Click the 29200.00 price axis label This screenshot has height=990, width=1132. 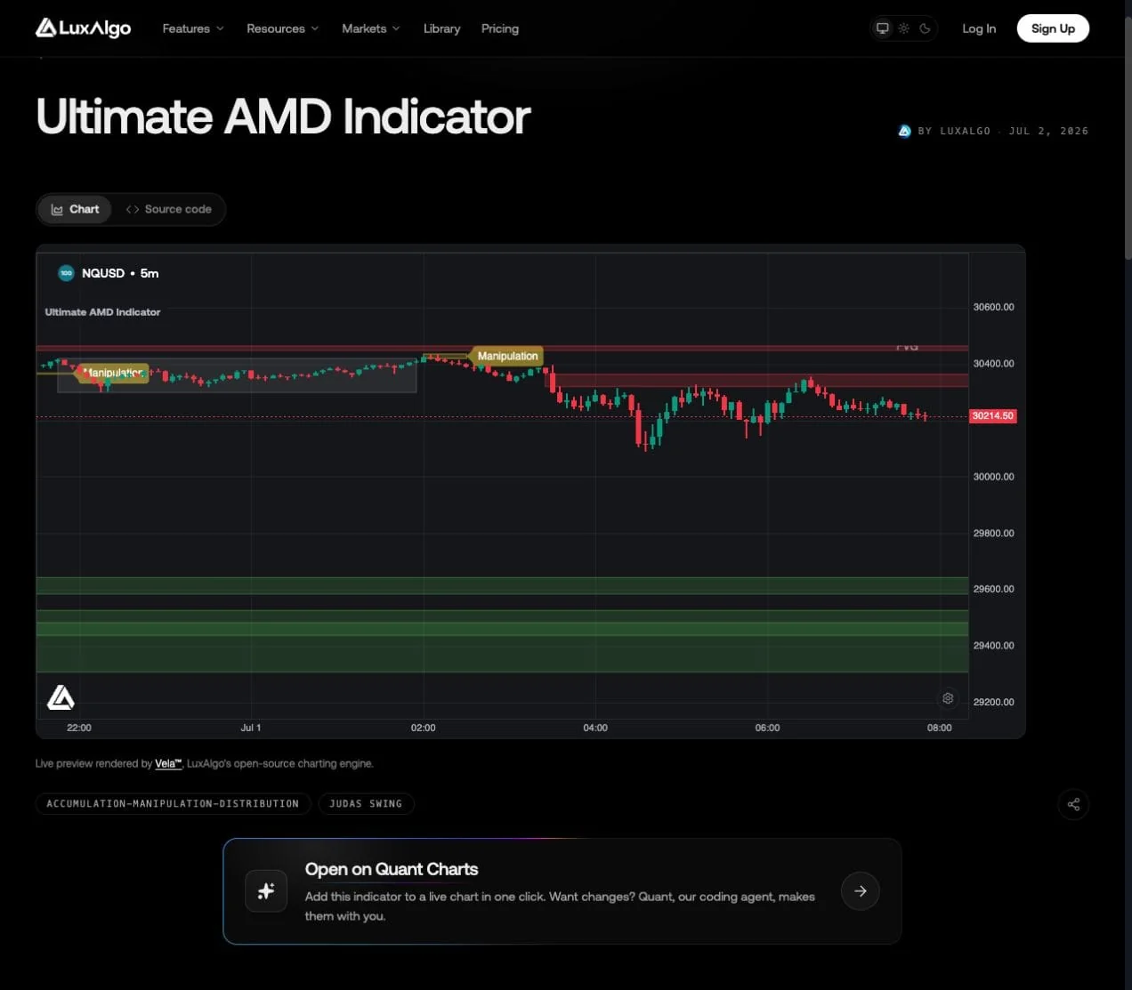993,702
